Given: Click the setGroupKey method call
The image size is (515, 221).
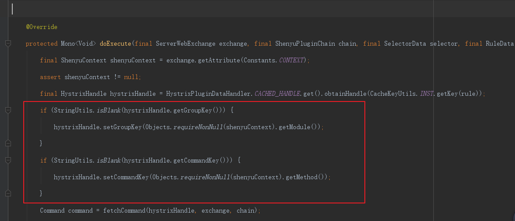Looking at the screenshot, I should (x=122, y=127).
